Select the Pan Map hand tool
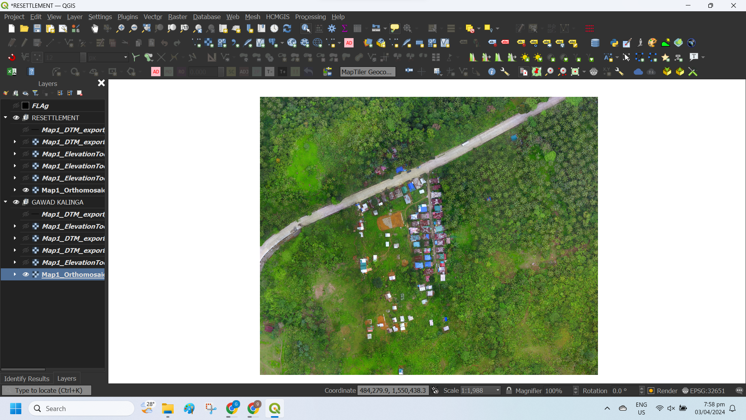The image size is (746, 420). (x=95, y=28)
